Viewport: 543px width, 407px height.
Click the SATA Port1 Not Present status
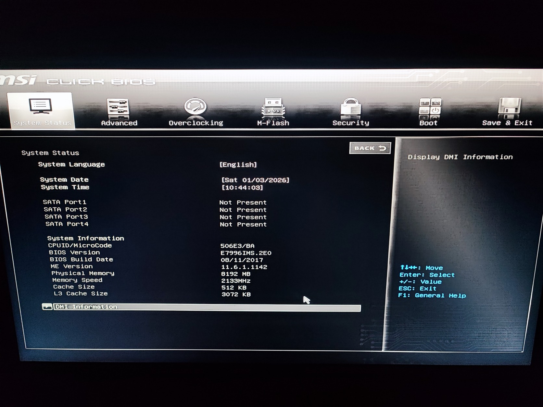click(x=243, y=203)
